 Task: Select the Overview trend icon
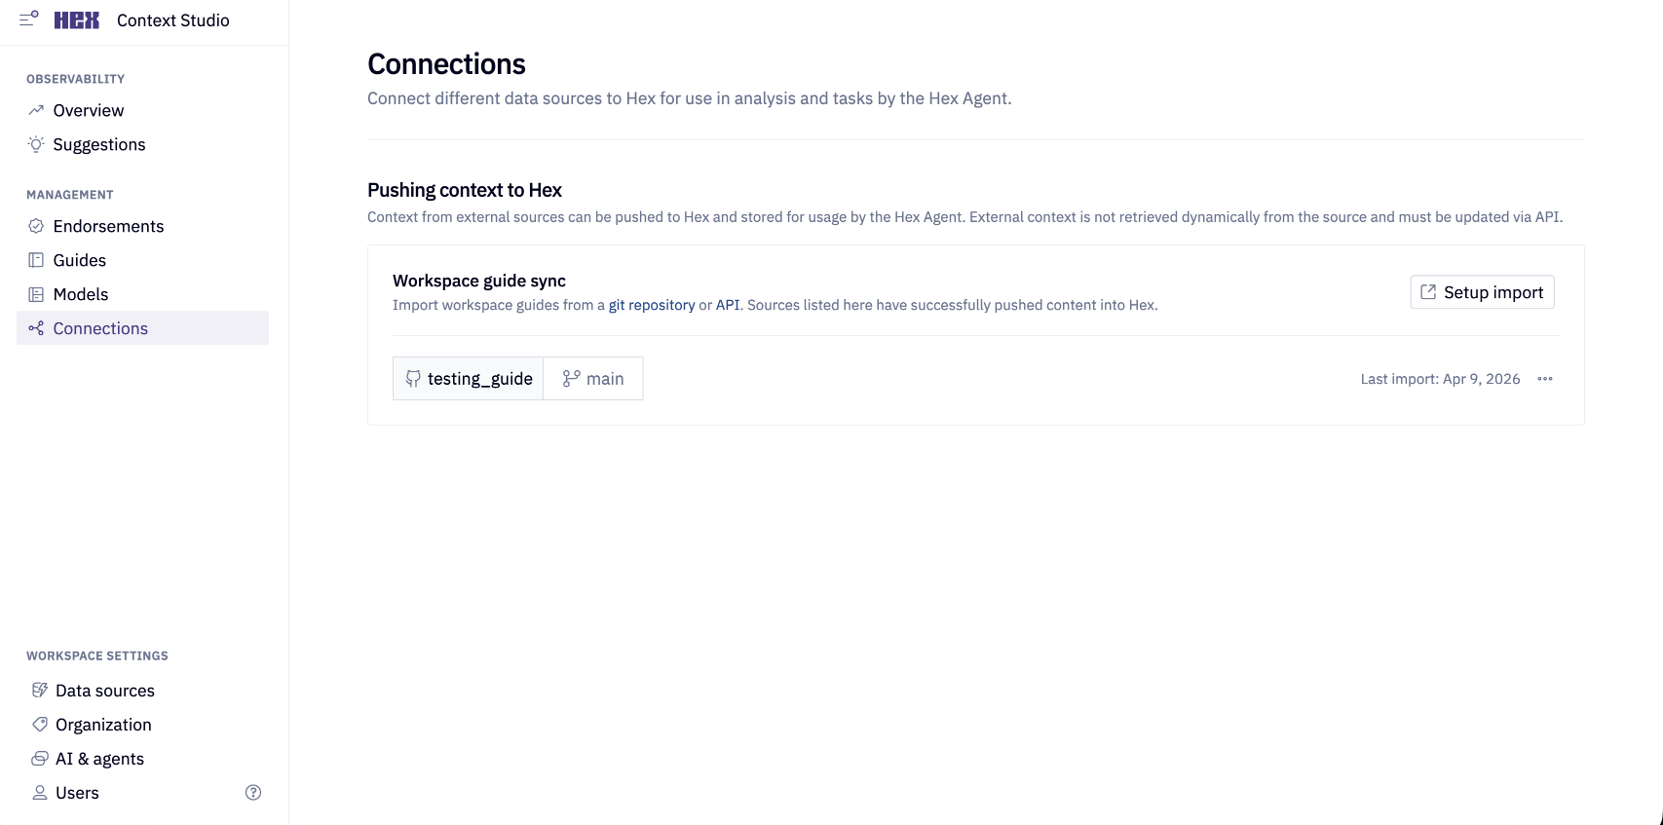(36, 109)
